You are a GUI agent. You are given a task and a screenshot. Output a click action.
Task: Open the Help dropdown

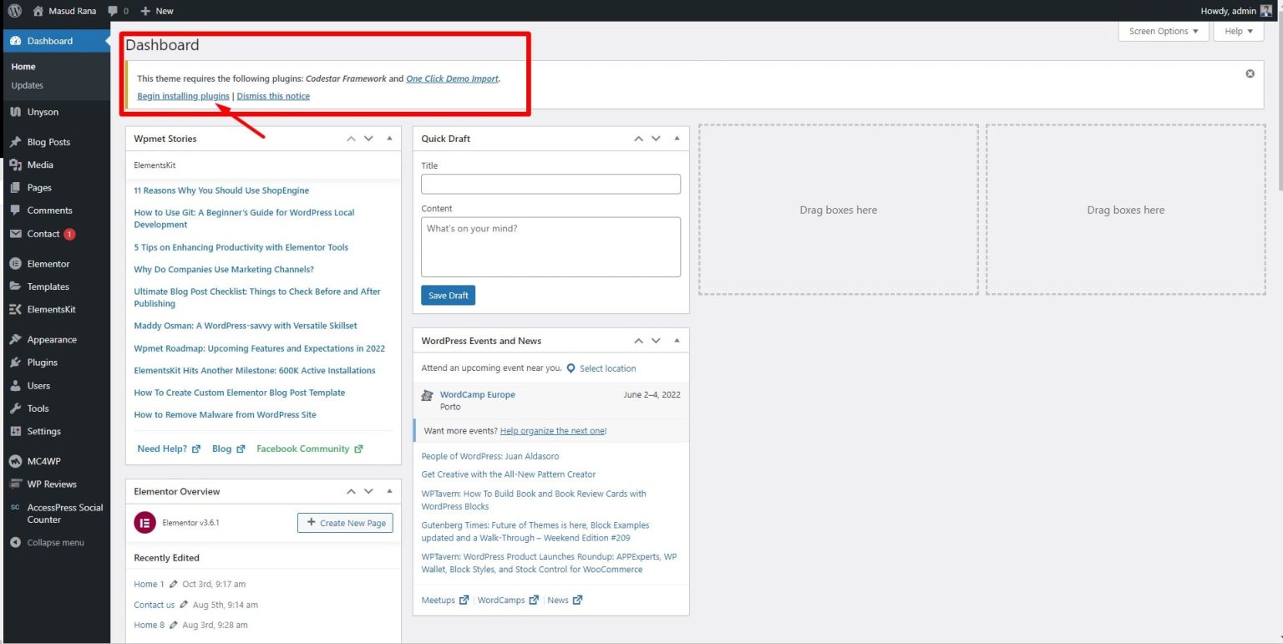tap(1237, 31)
